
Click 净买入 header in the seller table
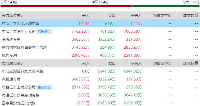(x=136, y=63)
